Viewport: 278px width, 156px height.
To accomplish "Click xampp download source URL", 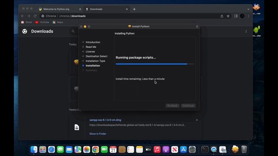I will pos(137,125).
